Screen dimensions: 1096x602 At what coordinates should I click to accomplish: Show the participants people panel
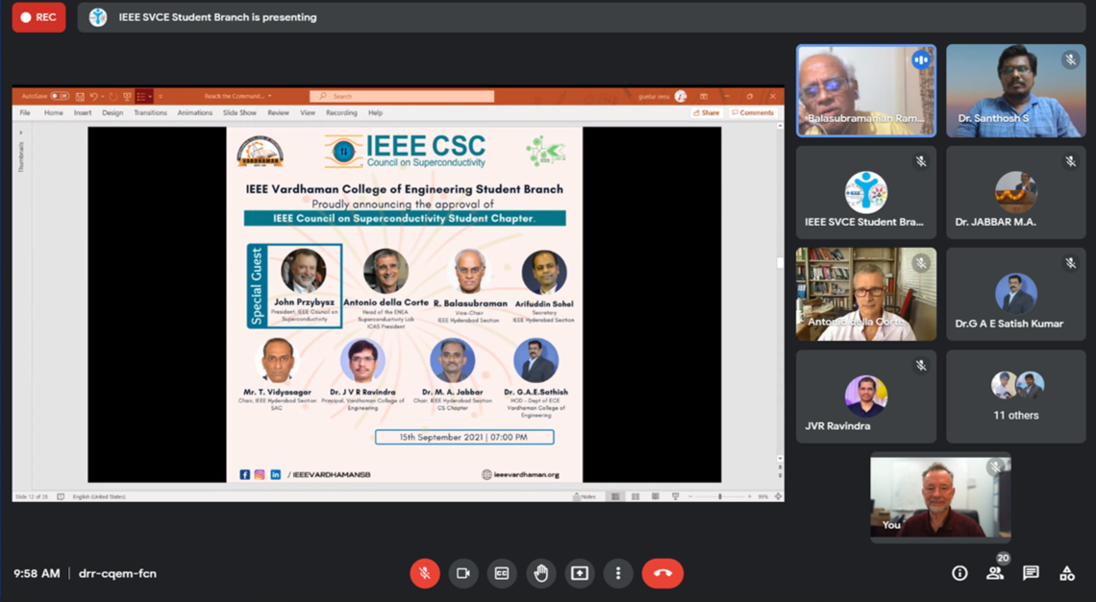click(x=995, y=573)
